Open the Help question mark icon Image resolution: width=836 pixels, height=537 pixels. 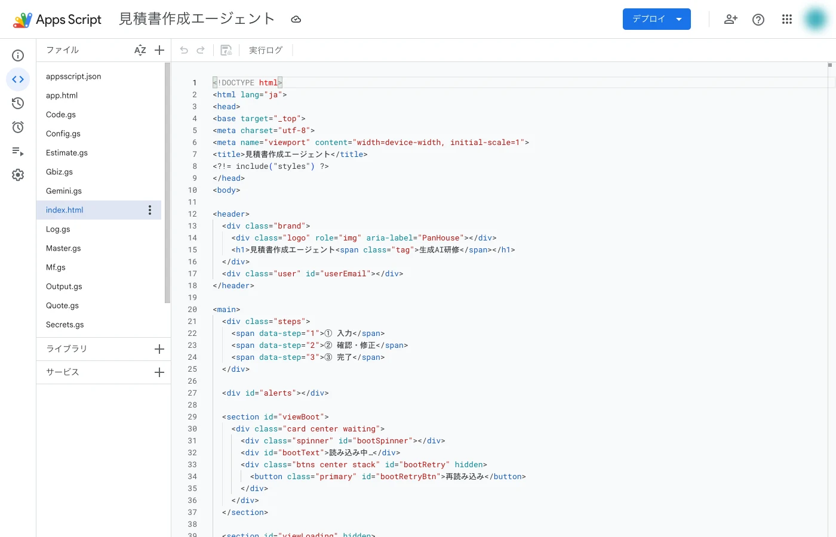758,19
